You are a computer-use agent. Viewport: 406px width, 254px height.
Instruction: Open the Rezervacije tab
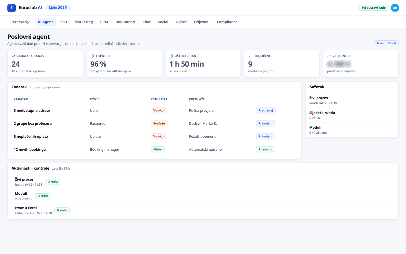pos(20,22)
